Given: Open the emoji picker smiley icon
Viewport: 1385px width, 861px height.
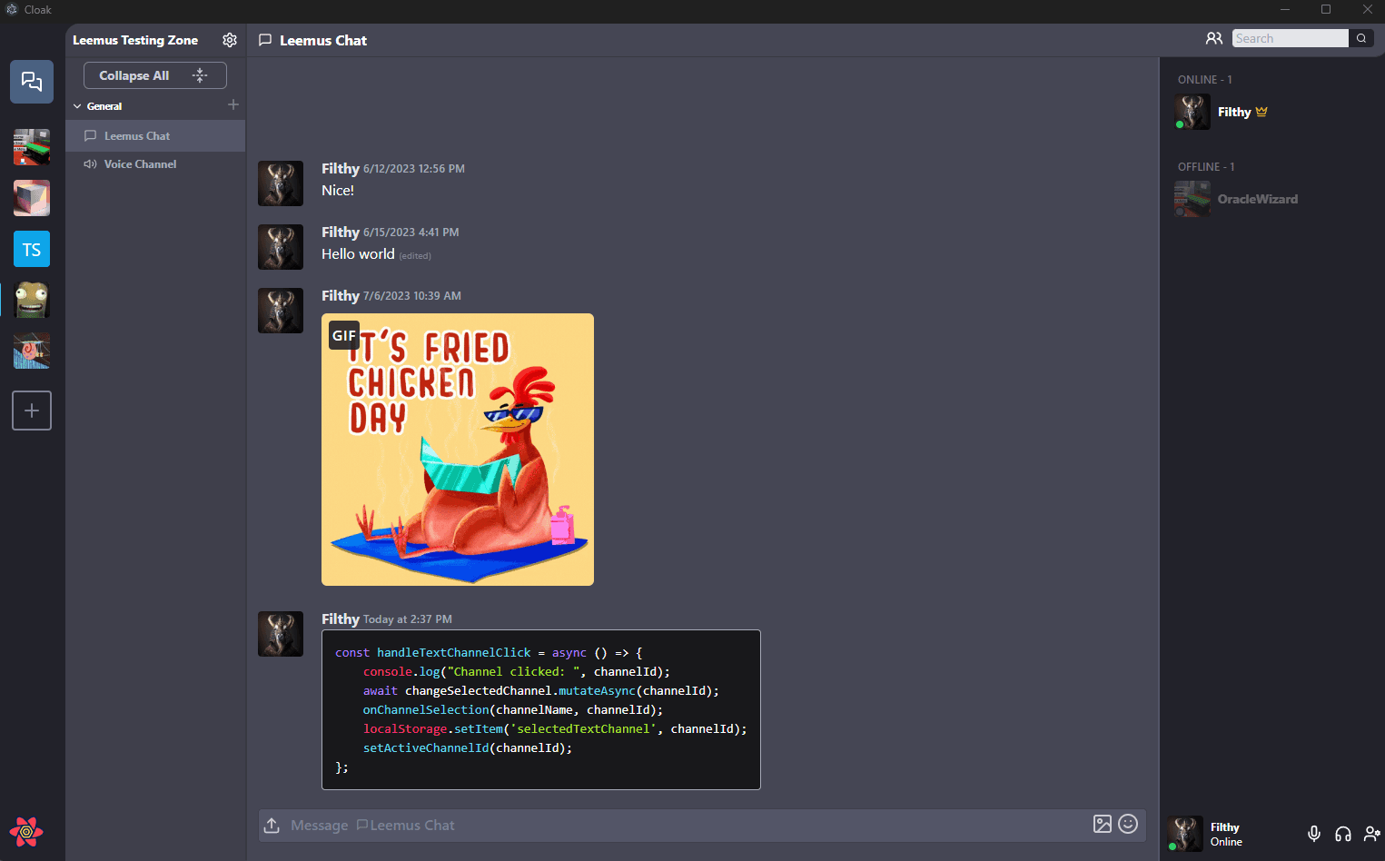Looking at the screenshot, I should pyautogui.click(x=1128, y=824).
